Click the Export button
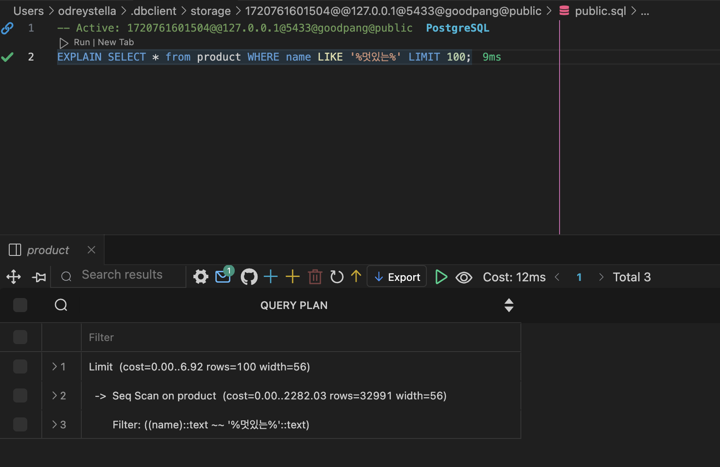This screenshot has width=720, height=467. pos(396,277)
